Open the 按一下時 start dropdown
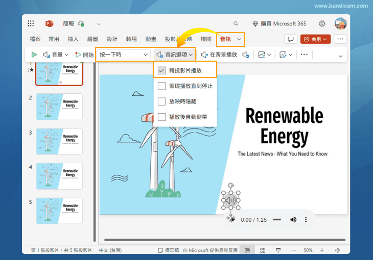Screen dimensions: 373x260 (124, 55)
